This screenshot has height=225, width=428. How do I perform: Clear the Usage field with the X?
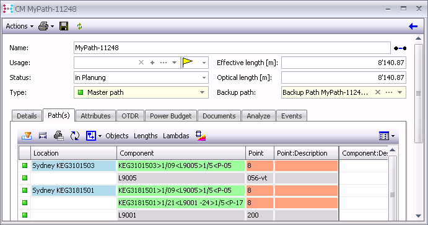coord(141,63)
